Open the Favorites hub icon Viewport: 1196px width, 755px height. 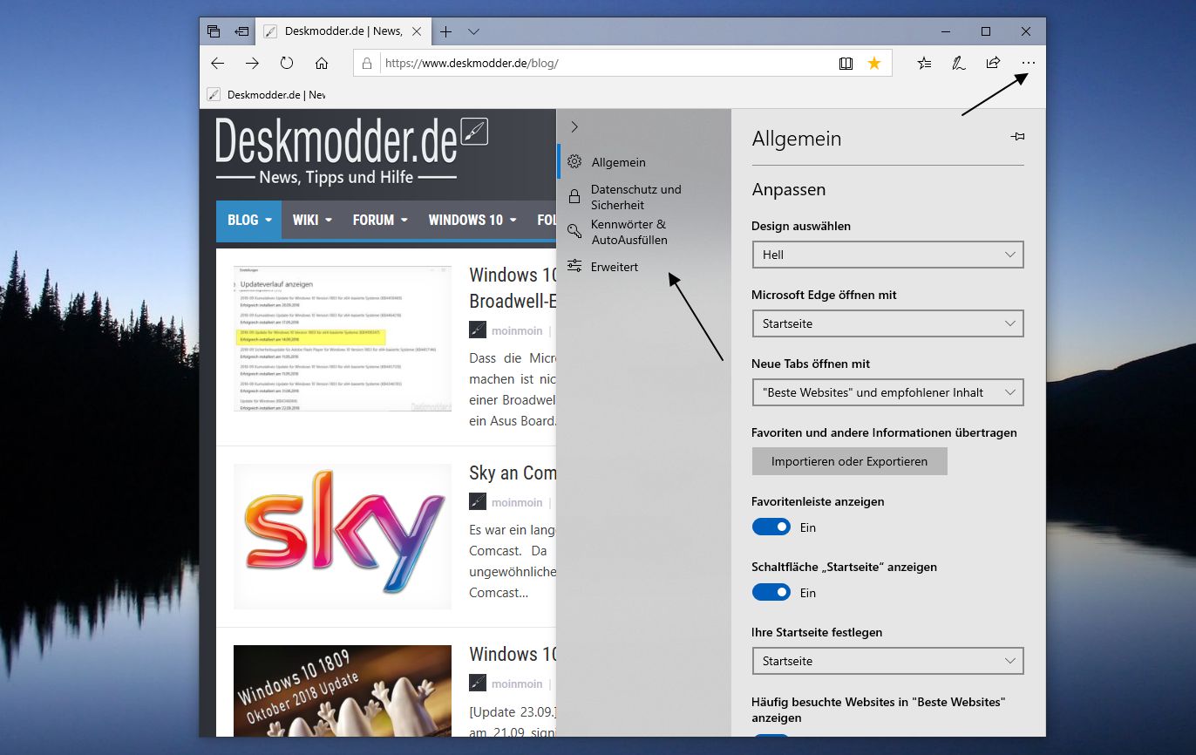click(x=925, y=63)
